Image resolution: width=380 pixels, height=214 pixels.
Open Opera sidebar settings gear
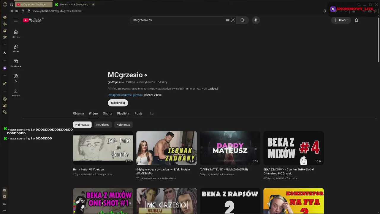pyautogui.click(x=5, y=112)
